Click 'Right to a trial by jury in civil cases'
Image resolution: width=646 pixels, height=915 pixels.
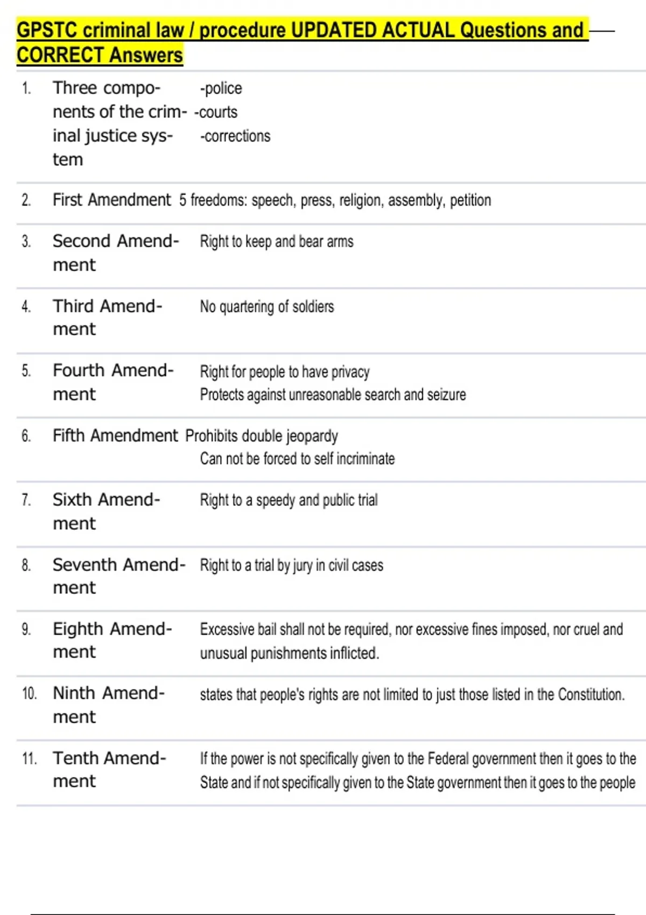point(291,565)
